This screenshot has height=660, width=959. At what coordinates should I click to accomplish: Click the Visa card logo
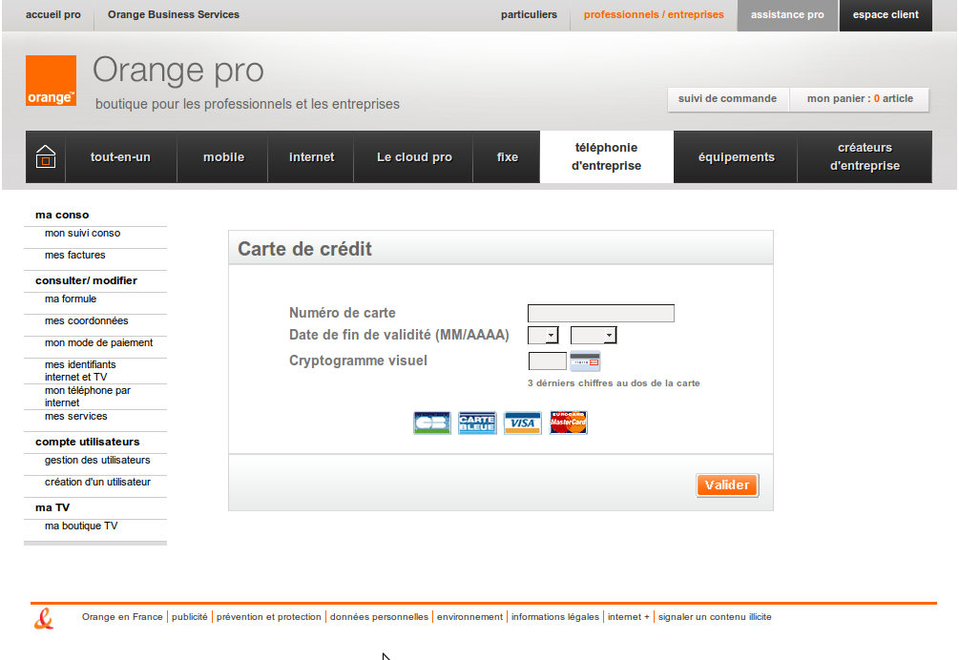pyautogui.click(x=522, y=423)
